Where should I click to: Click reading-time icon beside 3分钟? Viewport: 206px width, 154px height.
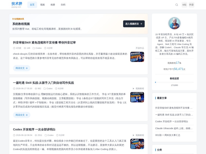[x=45, y=48]
